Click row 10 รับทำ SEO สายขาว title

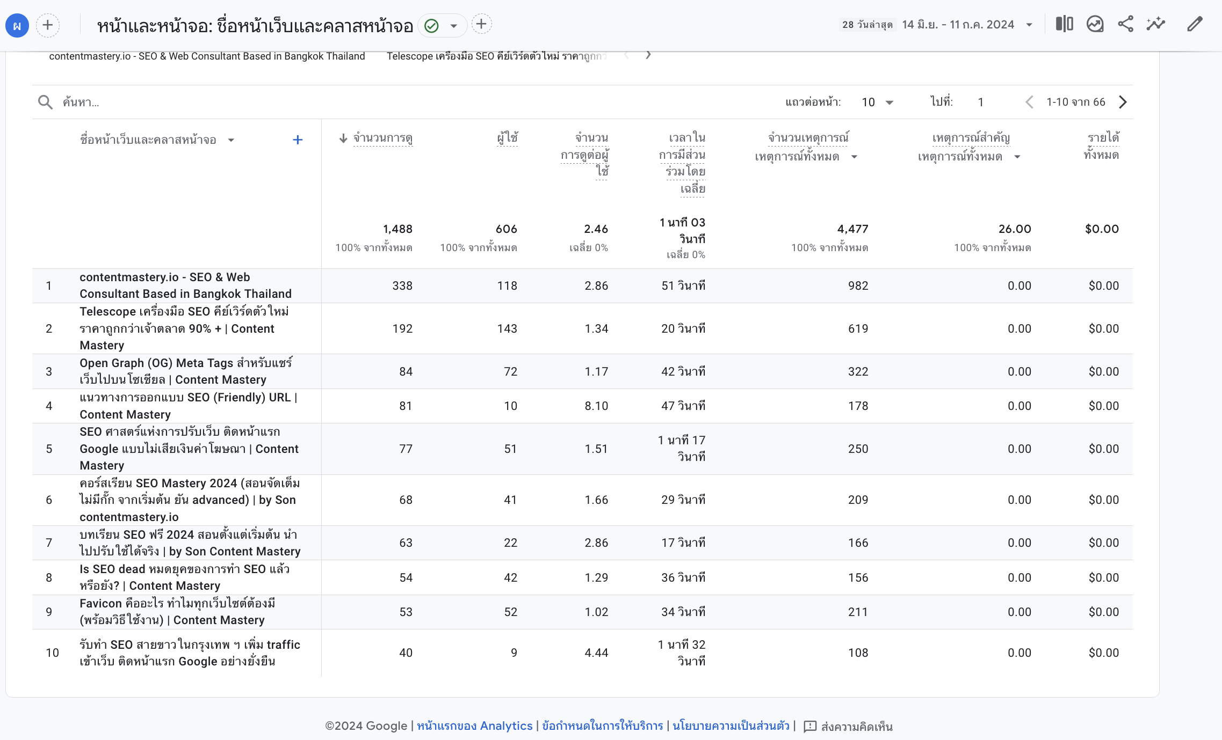(190, 653)
